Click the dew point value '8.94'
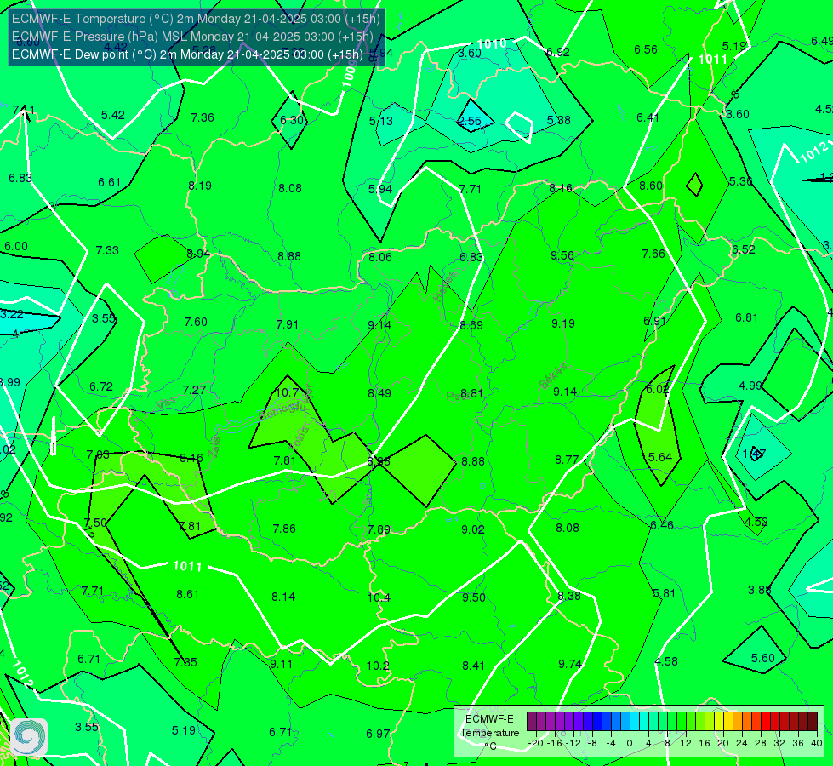833x766 pixels. pos(198,254)
